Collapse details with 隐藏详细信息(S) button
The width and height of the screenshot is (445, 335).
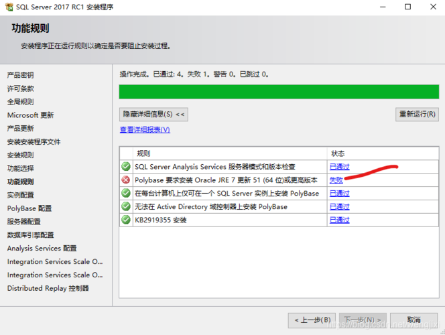tap(153, 115)
